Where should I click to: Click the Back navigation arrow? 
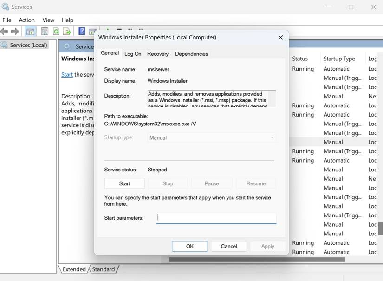4,31
